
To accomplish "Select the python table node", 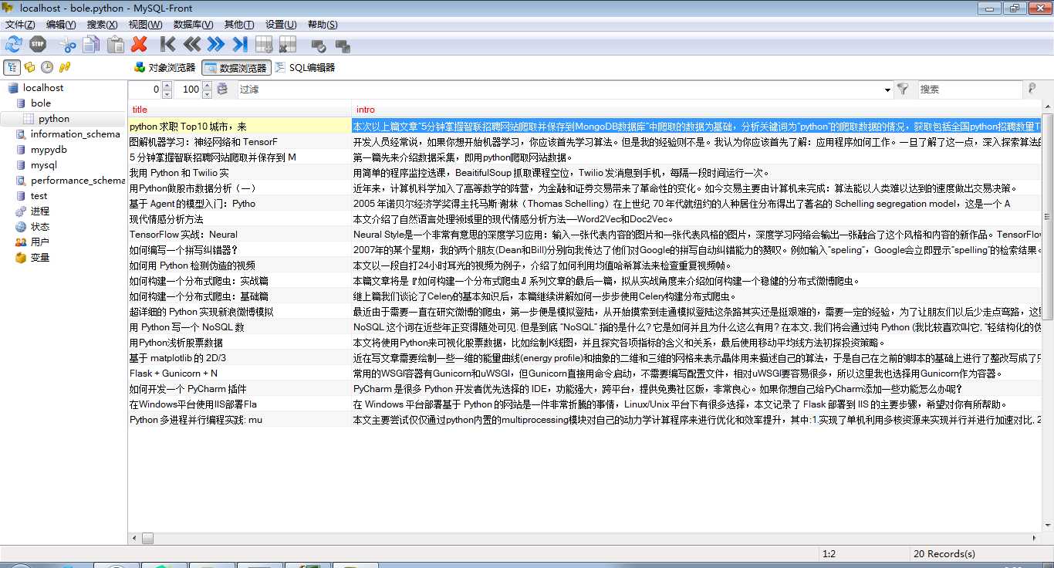I will pos(54,119).
